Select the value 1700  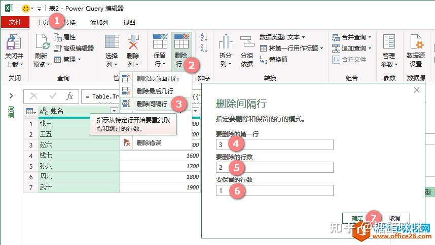point(193,166)
